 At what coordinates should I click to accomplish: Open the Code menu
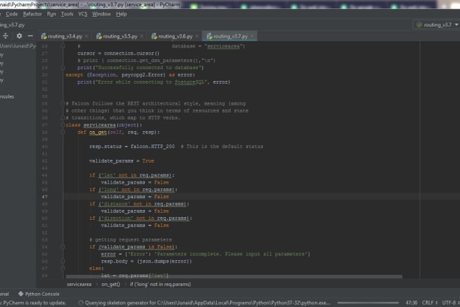coord(11,14)
